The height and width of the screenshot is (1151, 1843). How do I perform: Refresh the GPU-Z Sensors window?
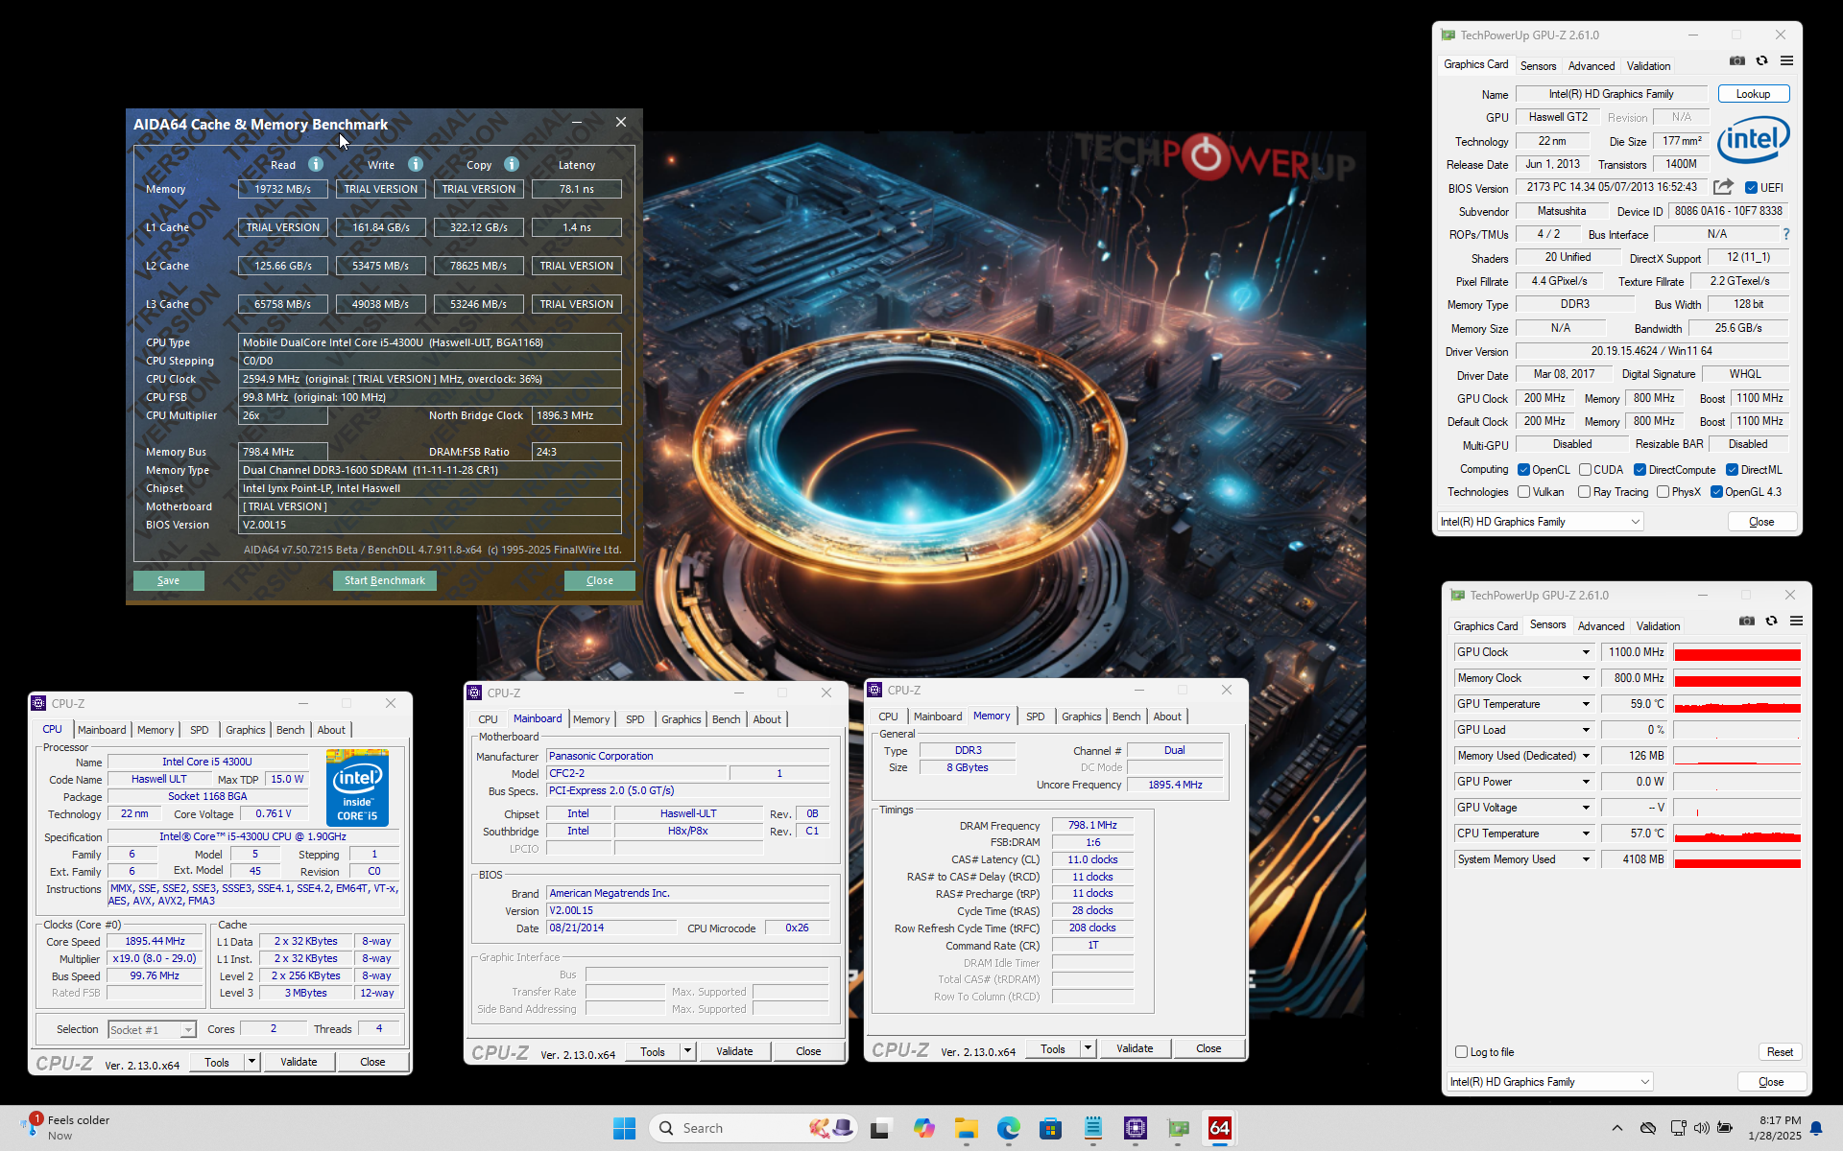pos(1771,621)
